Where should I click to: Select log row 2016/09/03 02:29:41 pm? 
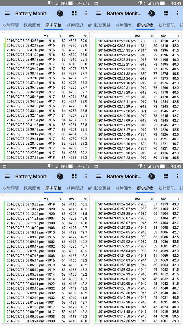(46, 139)
